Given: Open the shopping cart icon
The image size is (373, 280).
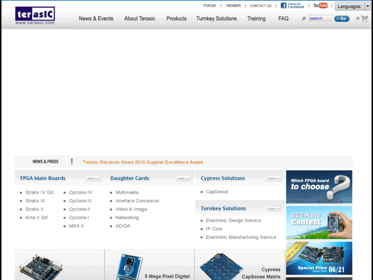Looking at the screenshot, I should (364, 18).
